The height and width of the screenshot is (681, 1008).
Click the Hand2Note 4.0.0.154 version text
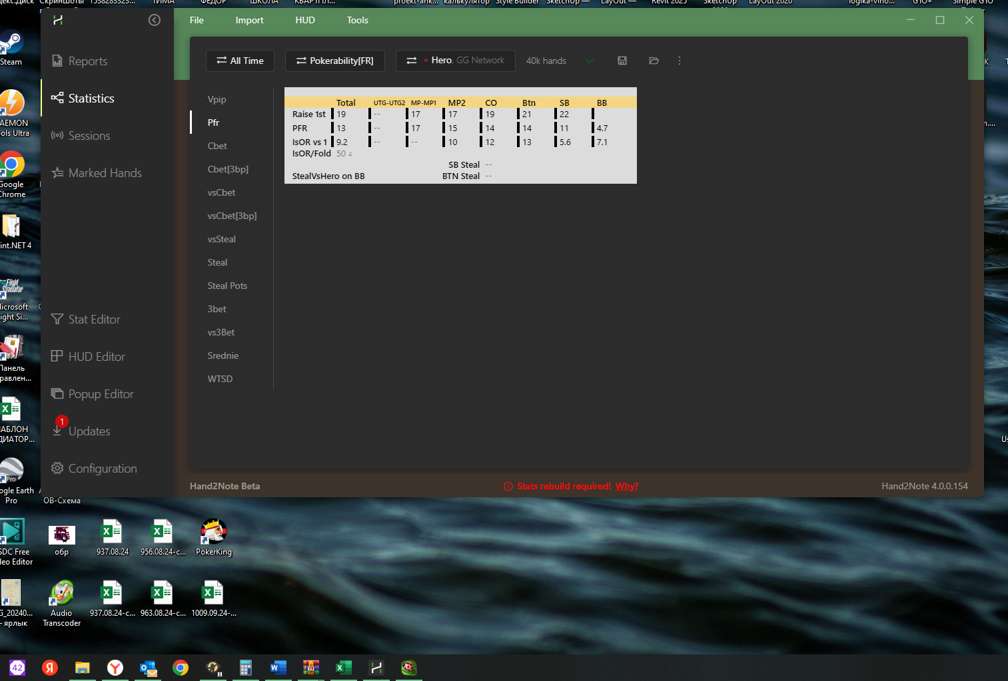pos(925,486)
